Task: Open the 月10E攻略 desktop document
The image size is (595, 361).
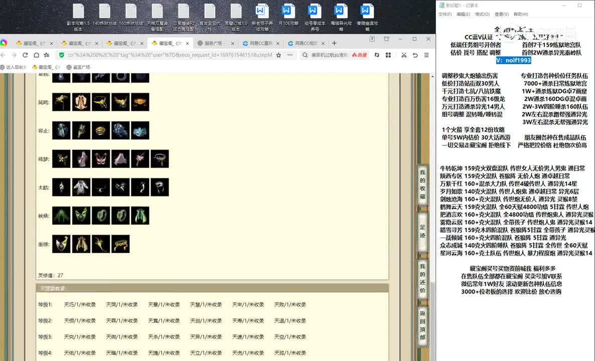Action: [288, 15]
